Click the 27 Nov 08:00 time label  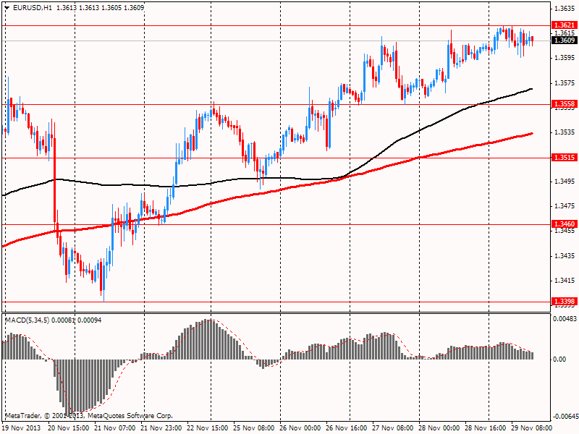(393, 428)
